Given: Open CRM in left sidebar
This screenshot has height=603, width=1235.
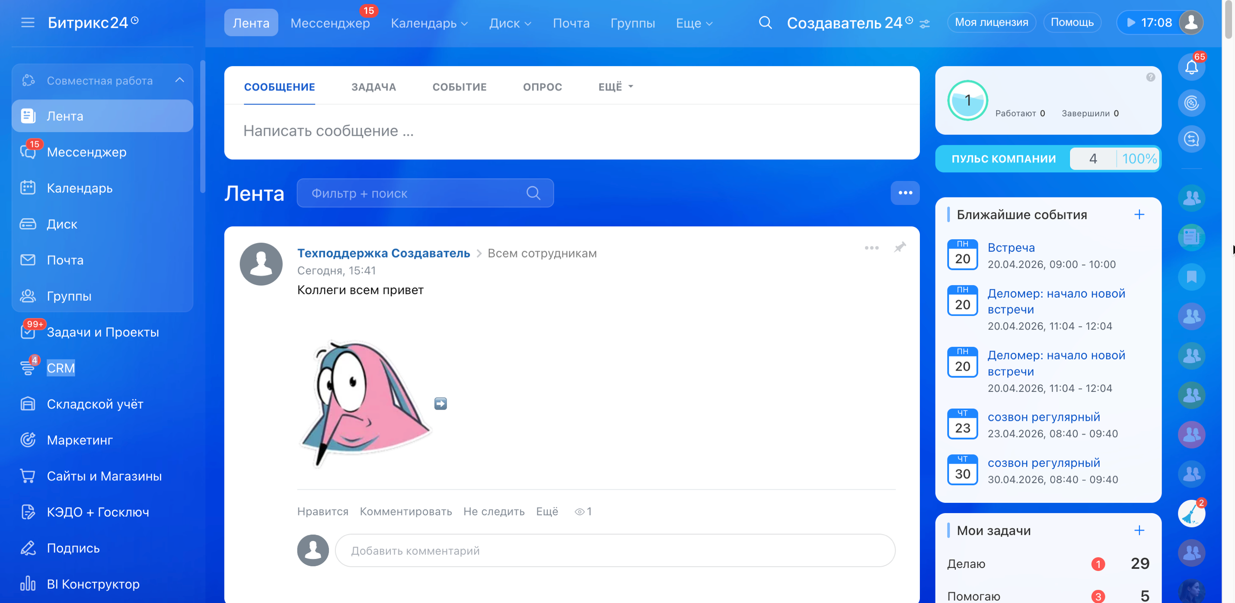Looking at the screenshot, I should 61,368.
